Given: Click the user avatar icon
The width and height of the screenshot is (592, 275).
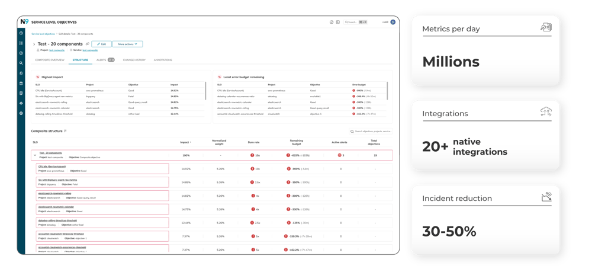Looking at the screenshot, I should [392, 22].
